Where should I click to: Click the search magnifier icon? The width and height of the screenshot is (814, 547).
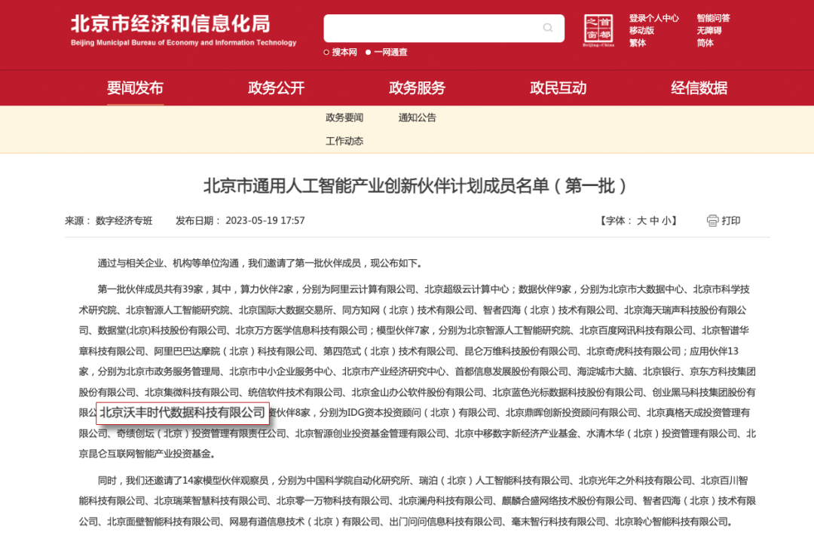[x=548, y=28]
